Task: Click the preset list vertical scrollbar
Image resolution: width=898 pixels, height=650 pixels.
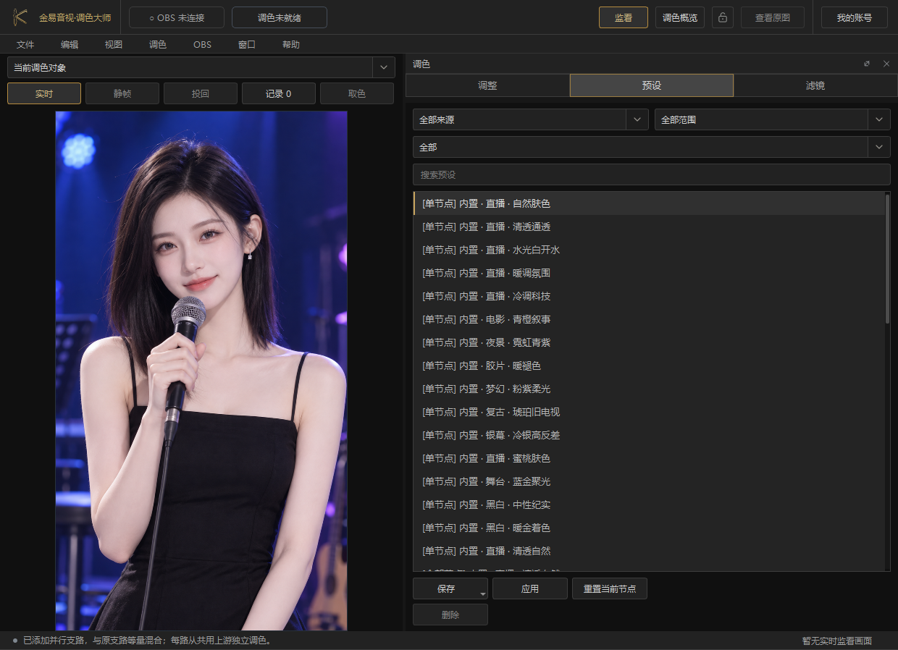Action: point(887,258)
